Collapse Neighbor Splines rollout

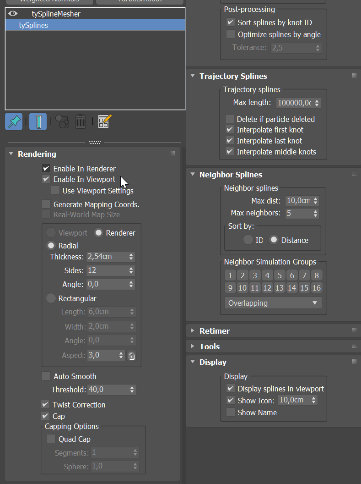(x=193, y=174)
